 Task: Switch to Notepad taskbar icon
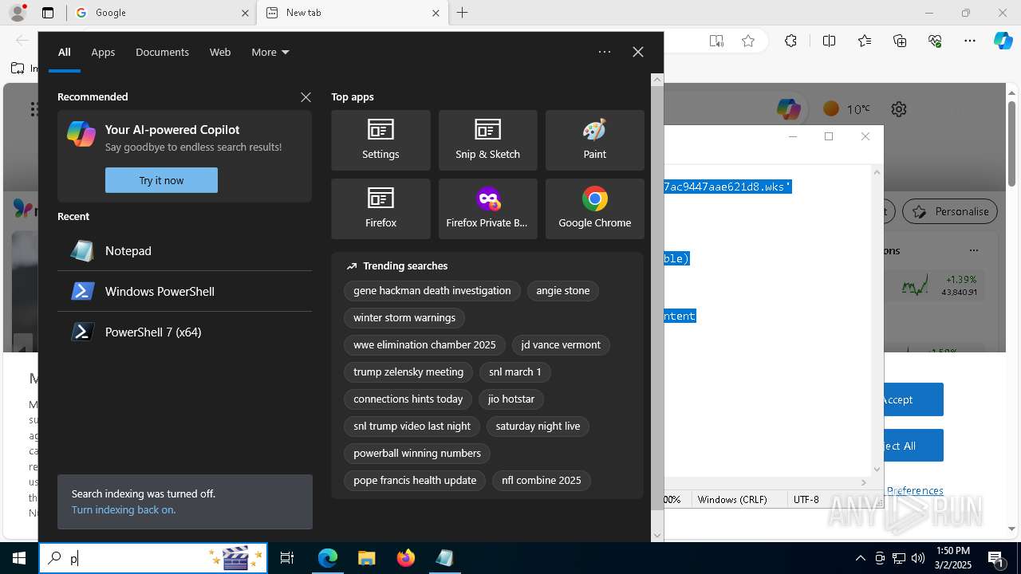(444, 558)
